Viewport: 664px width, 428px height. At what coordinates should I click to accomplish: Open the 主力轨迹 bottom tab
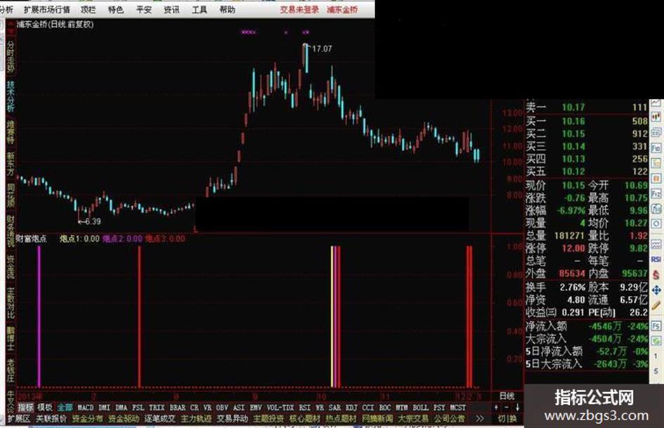click(x=196, y=419)
